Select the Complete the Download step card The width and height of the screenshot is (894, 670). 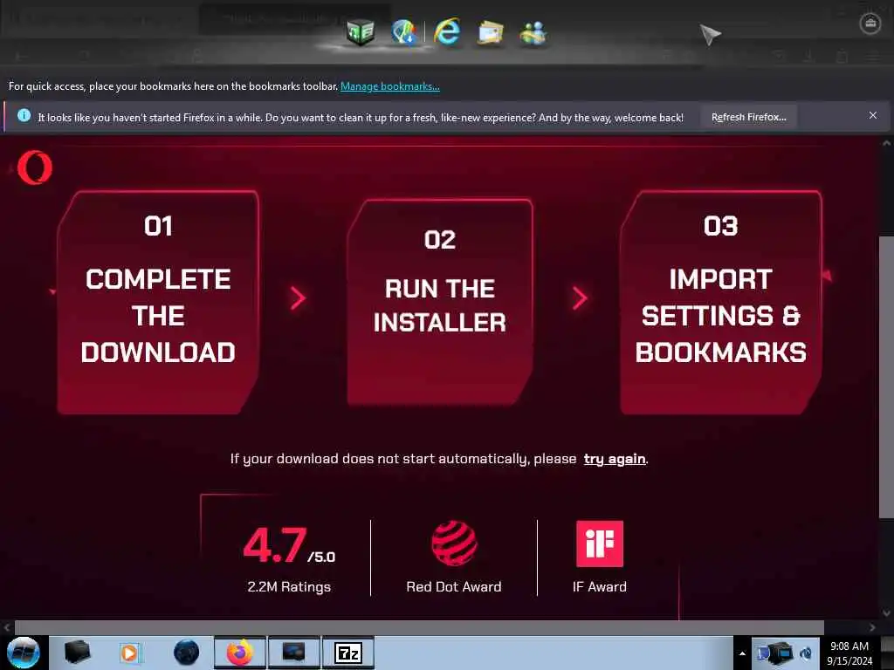(158, 302)
